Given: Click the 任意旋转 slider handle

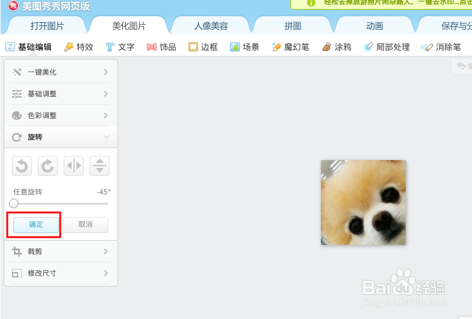Looking at the screenshot, I should click(x=14, y=203).
